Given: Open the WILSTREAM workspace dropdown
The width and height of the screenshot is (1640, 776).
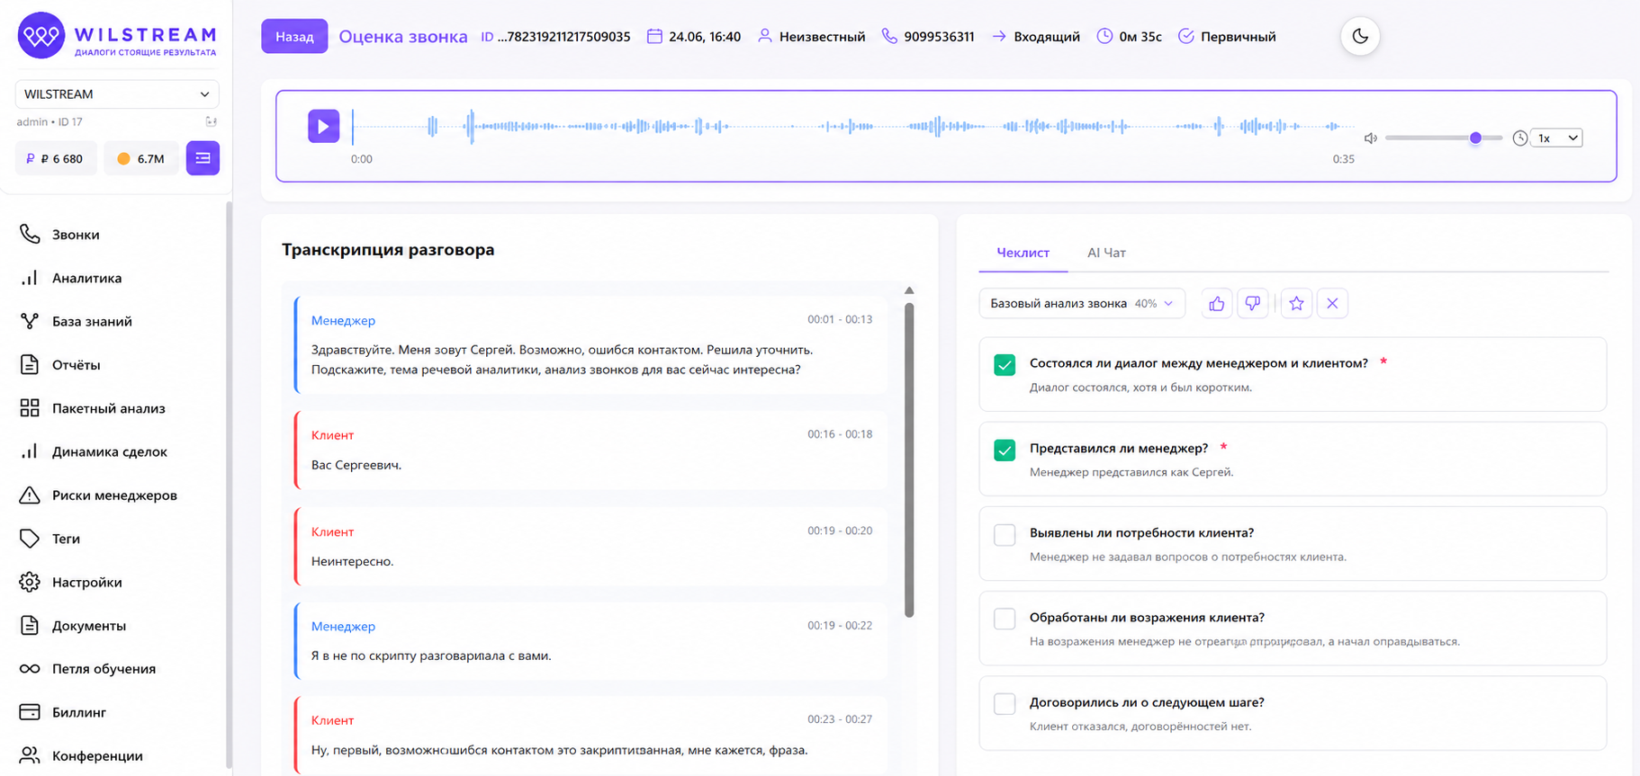Looking at the screenshot, I should pos(117,94).
